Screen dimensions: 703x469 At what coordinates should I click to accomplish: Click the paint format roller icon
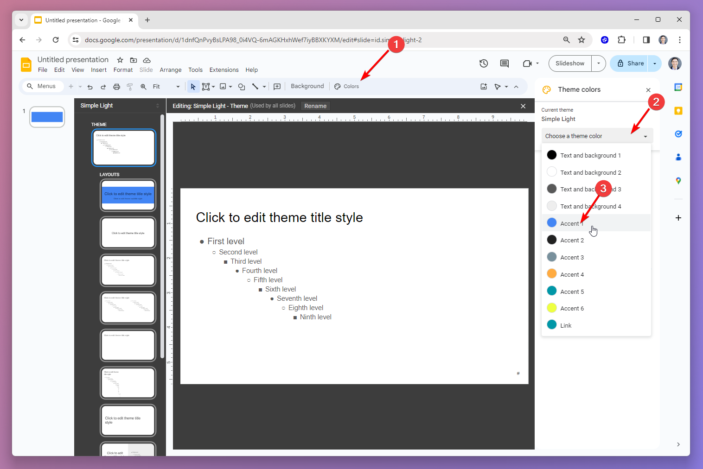pyautogui.click(x=130, y=87)
